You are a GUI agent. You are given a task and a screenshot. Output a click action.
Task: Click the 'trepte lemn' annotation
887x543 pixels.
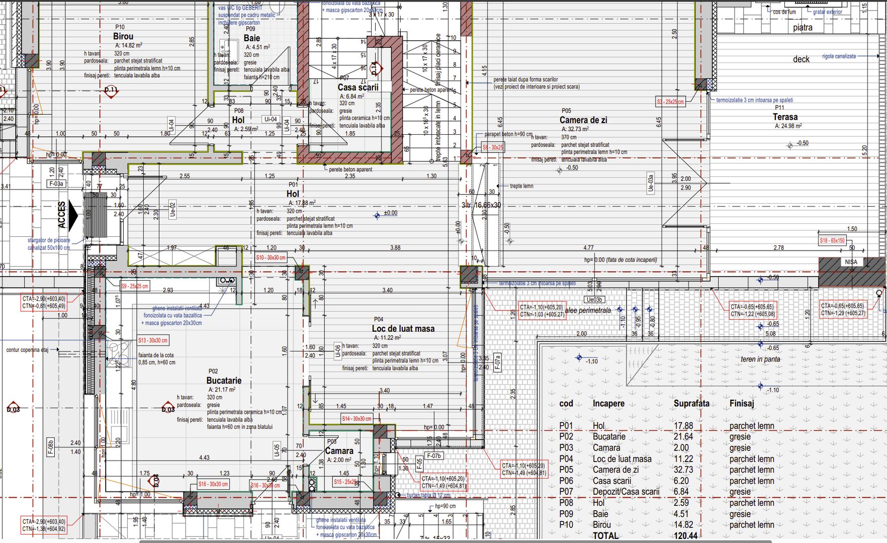521,186
